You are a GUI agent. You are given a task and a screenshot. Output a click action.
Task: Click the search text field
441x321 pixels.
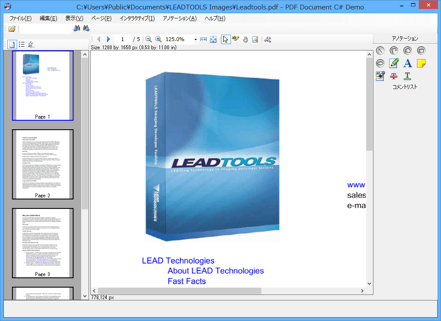click(x=46, y=29)
